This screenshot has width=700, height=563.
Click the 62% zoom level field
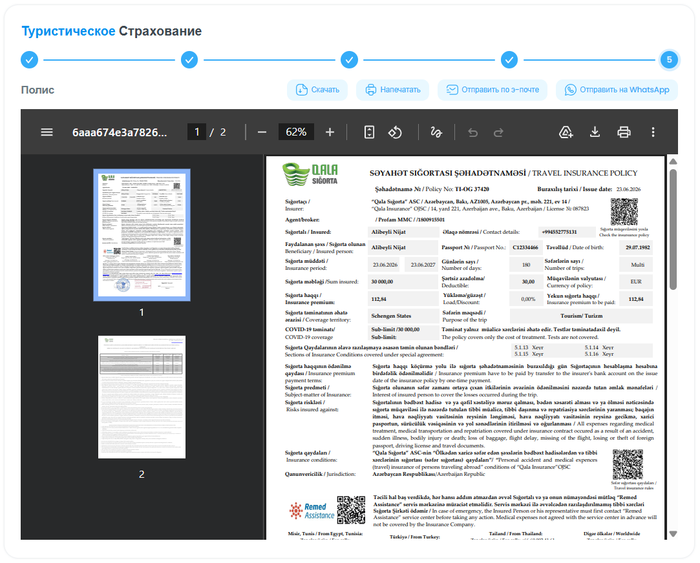[x=296, y=132]
